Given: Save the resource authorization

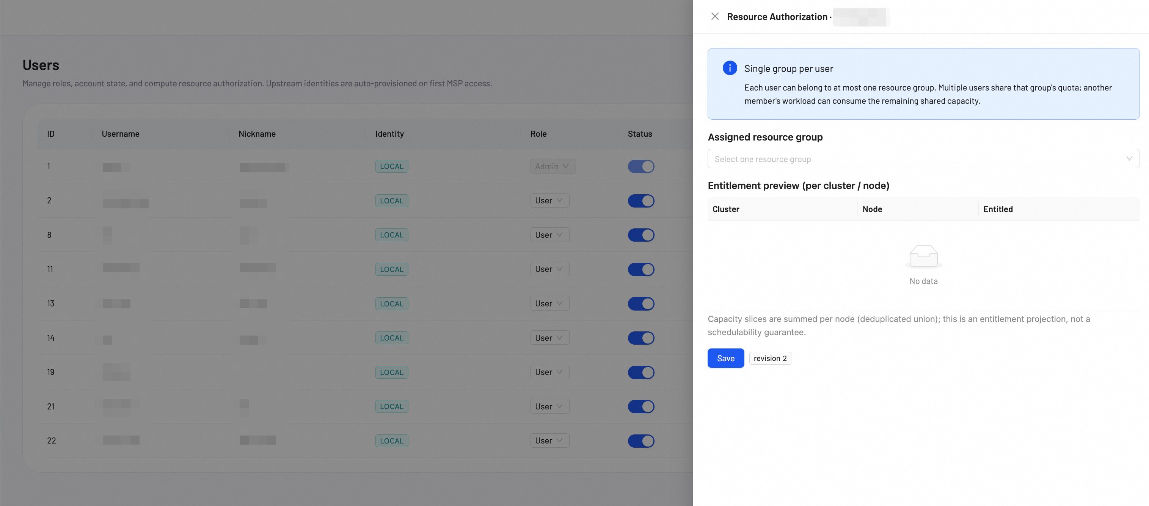Looking at the screenshot, I should (x=725, y=358).
